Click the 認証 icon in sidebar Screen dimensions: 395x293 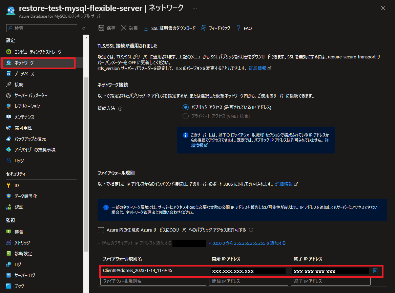pos(8,207)
